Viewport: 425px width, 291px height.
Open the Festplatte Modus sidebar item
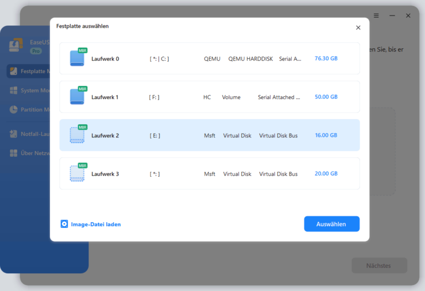29,71
